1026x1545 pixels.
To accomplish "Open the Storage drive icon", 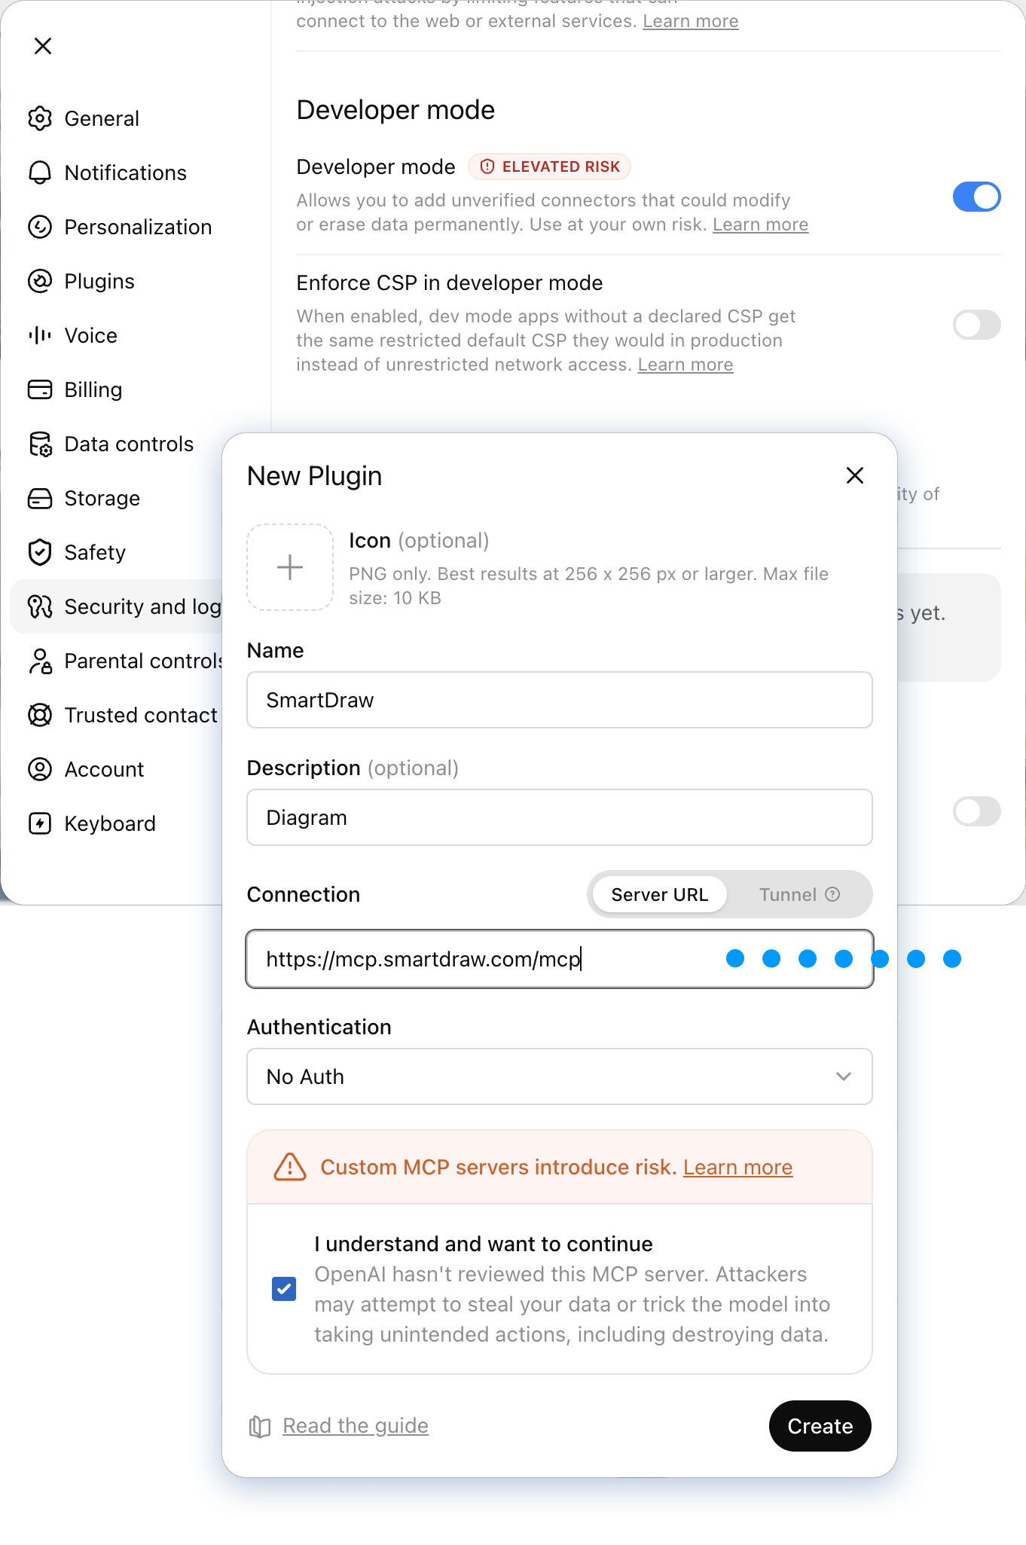I will coord(40,498).
